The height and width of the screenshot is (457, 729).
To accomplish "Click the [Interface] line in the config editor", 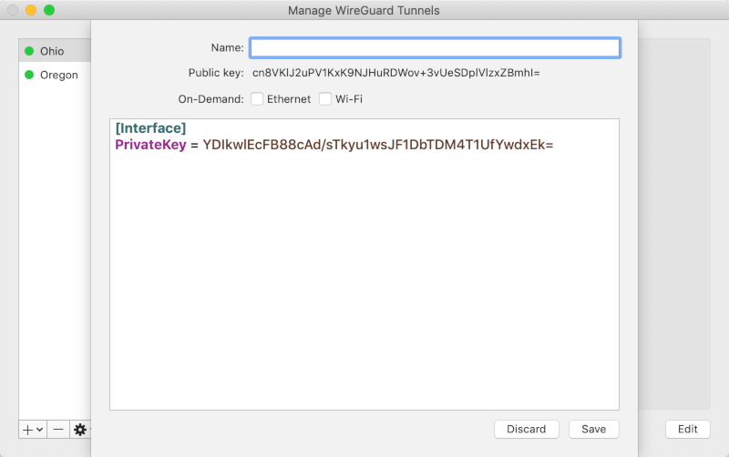I will pyautogui.click(x=150, y=128).
